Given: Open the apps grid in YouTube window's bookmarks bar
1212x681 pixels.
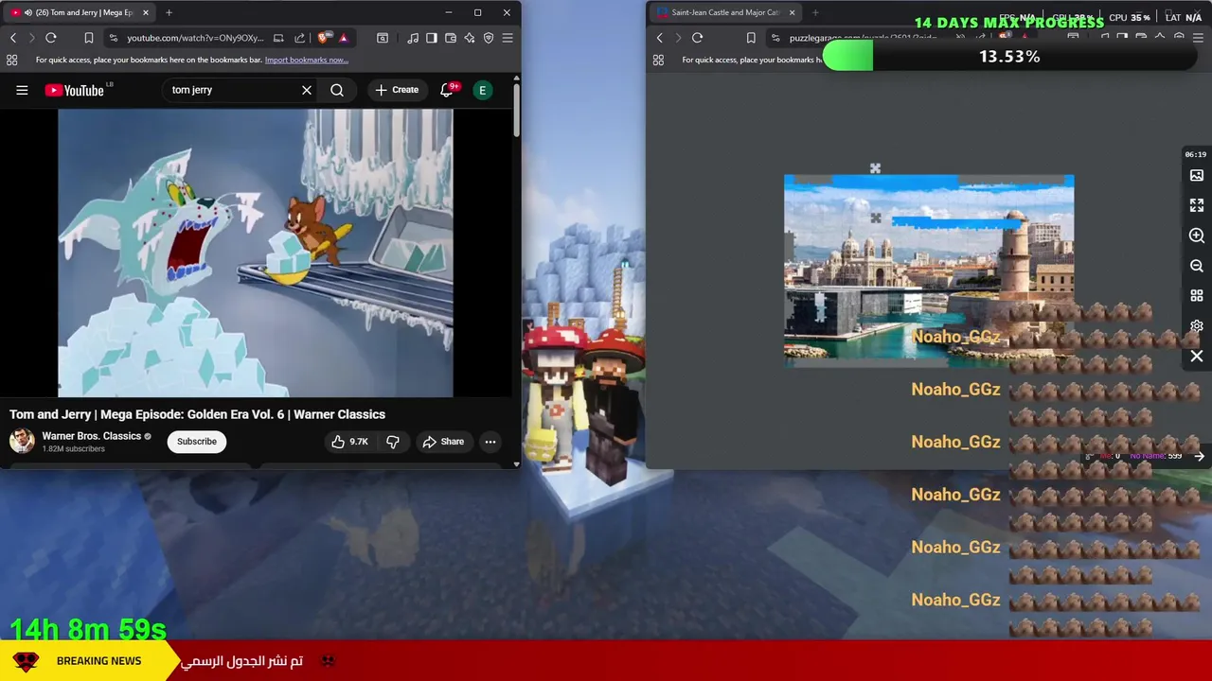Looking at the screenshot, I should coord(11,60).
